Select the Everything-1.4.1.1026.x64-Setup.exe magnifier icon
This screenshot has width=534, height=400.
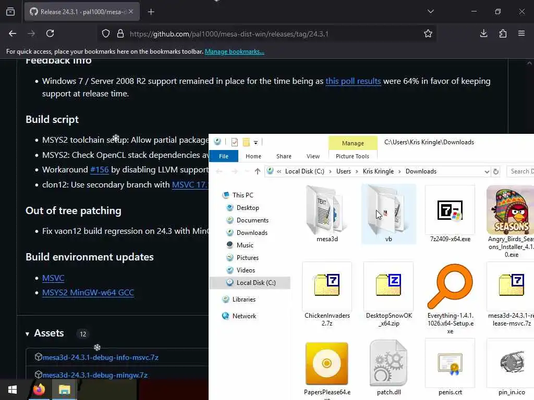tap(450, 286)
